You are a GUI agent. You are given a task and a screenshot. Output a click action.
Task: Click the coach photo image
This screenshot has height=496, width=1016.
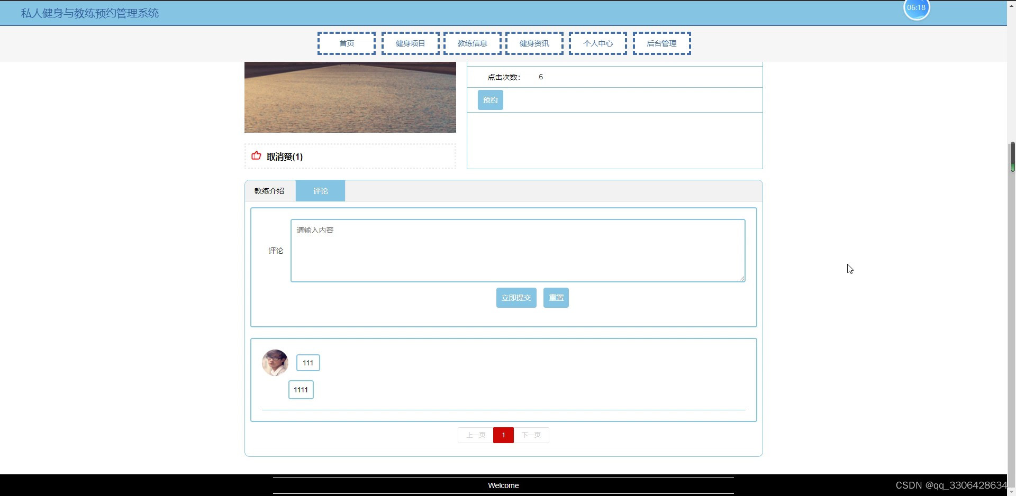350,97
